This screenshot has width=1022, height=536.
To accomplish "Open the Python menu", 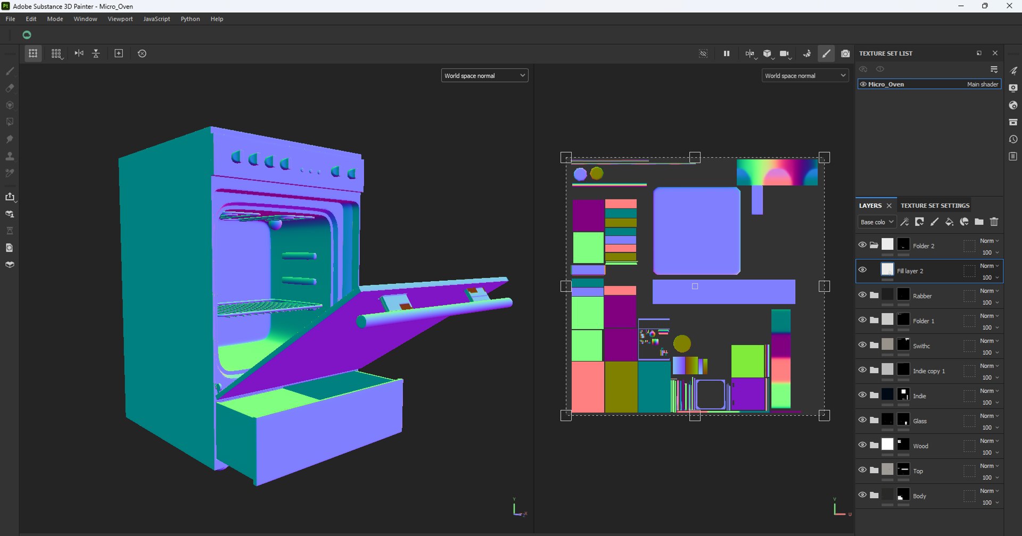I will (x=190, y=19).
